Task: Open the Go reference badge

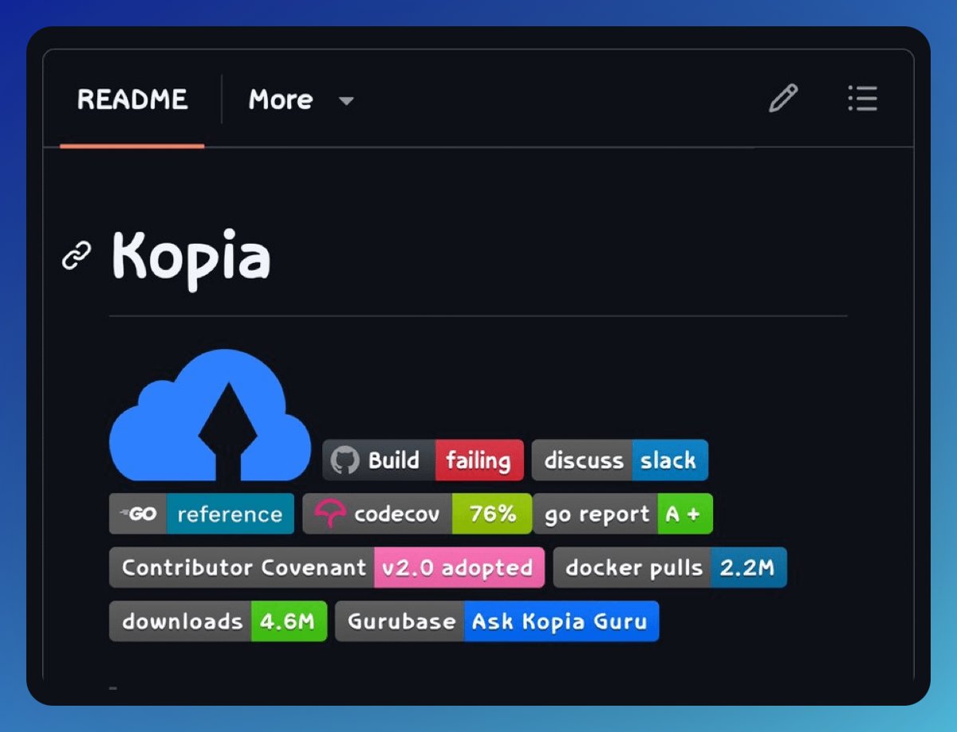Action: [x=202, y=514]
